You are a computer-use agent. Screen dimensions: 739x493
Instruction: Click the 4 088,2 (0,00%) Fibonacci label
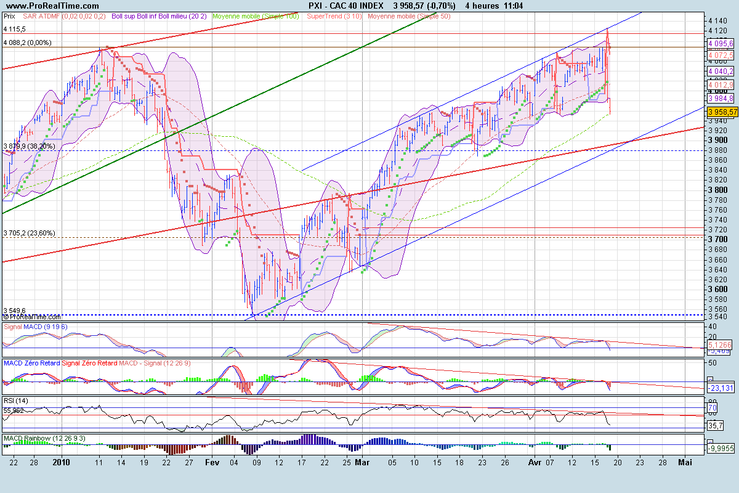coord(27,43)
